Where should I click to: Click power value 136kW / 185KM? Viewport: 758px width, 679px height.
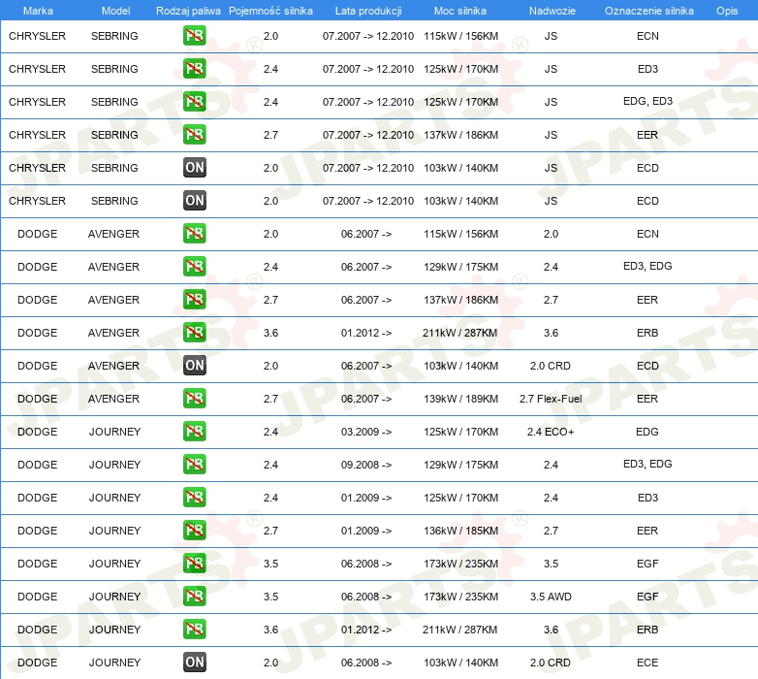(460, 531)
